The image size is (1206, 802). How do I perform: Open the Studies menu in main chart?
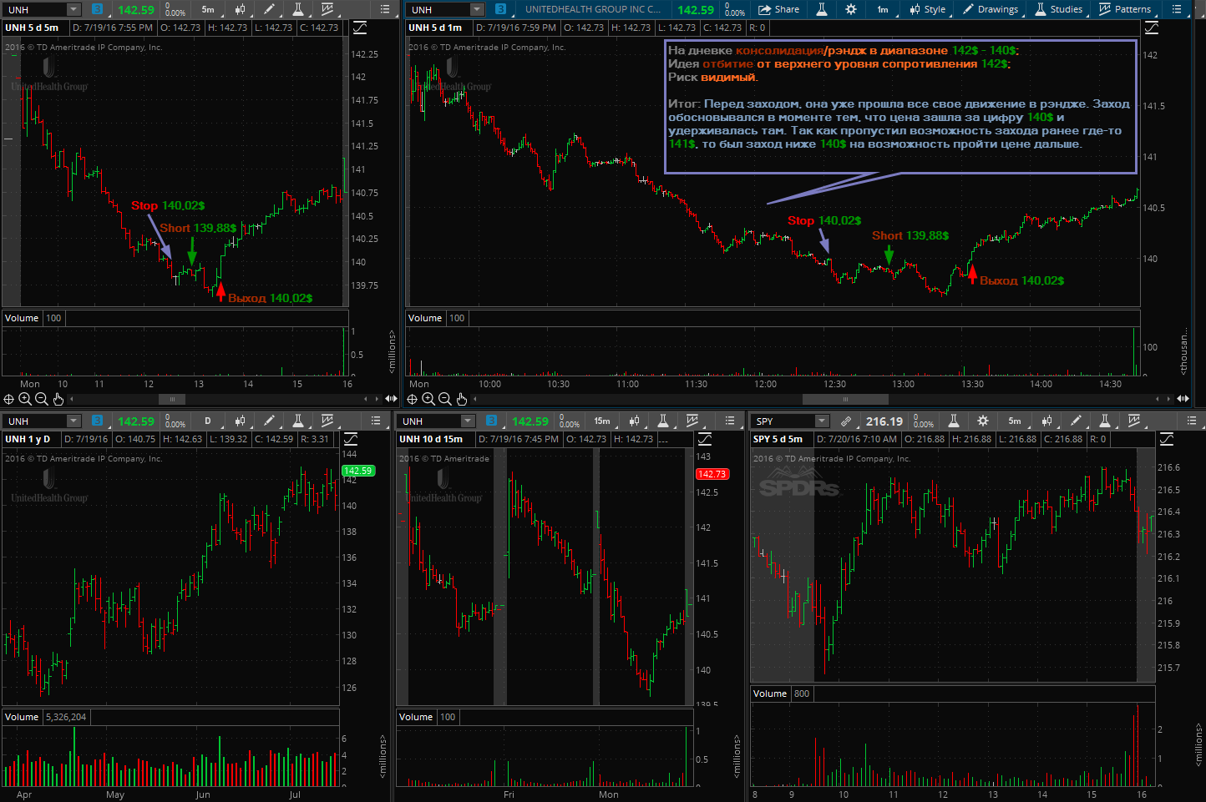coord(1059,9)
